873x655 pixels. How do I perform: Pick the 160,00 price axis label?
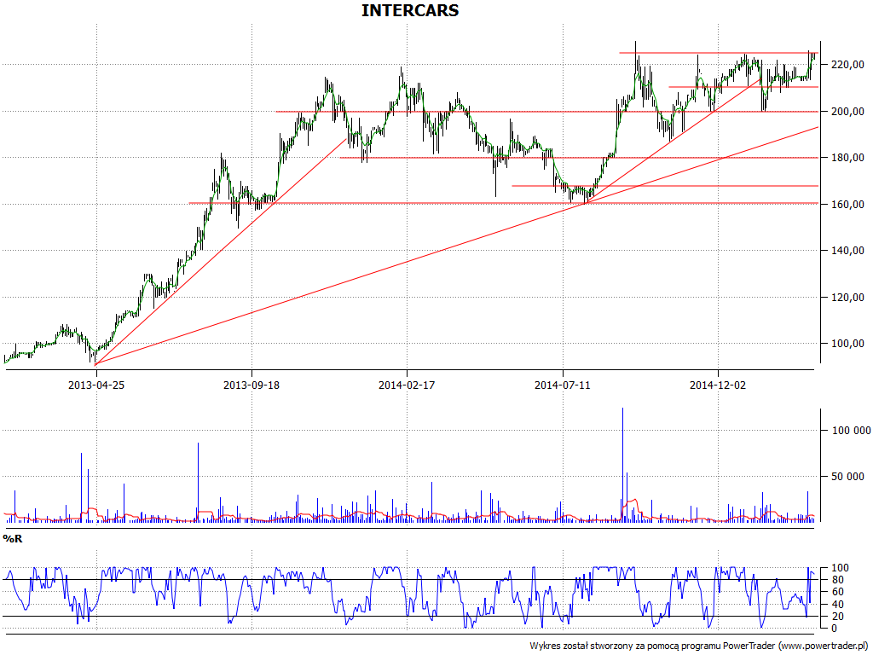tap(847, 205)
